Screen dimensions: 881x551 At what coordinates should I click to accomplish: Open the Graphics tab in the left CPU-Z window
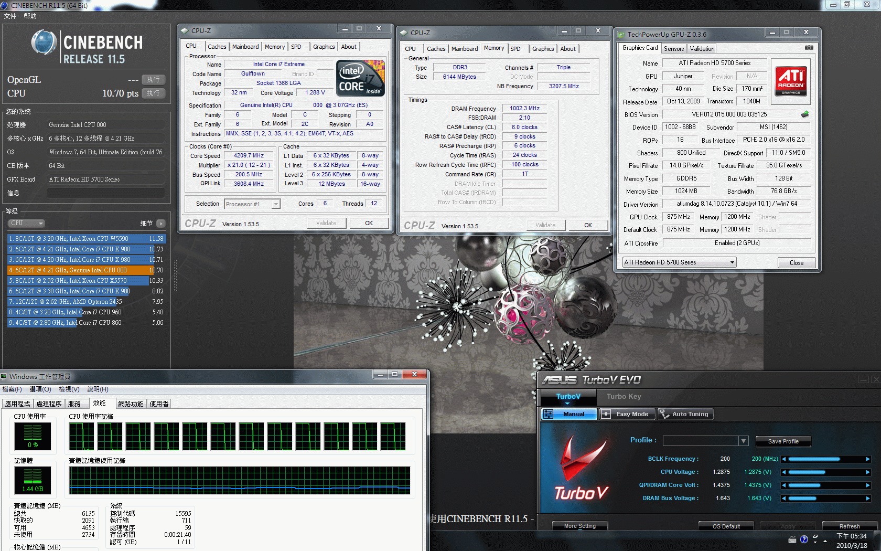coord(324,47)
